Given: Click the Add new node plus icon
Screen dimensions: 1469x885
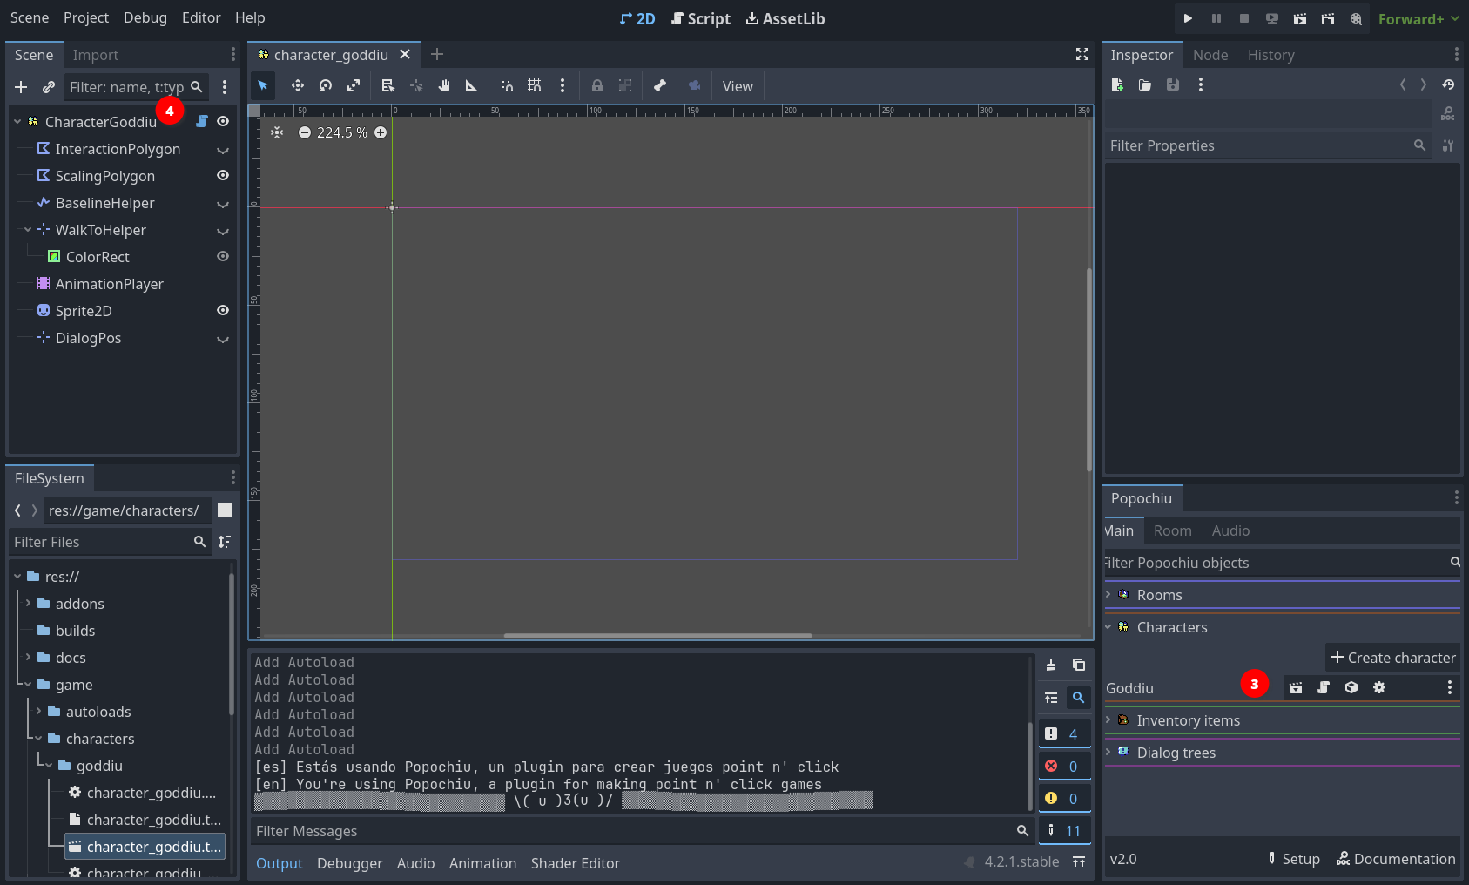Looking at the screenshot, I should [21, 87].
